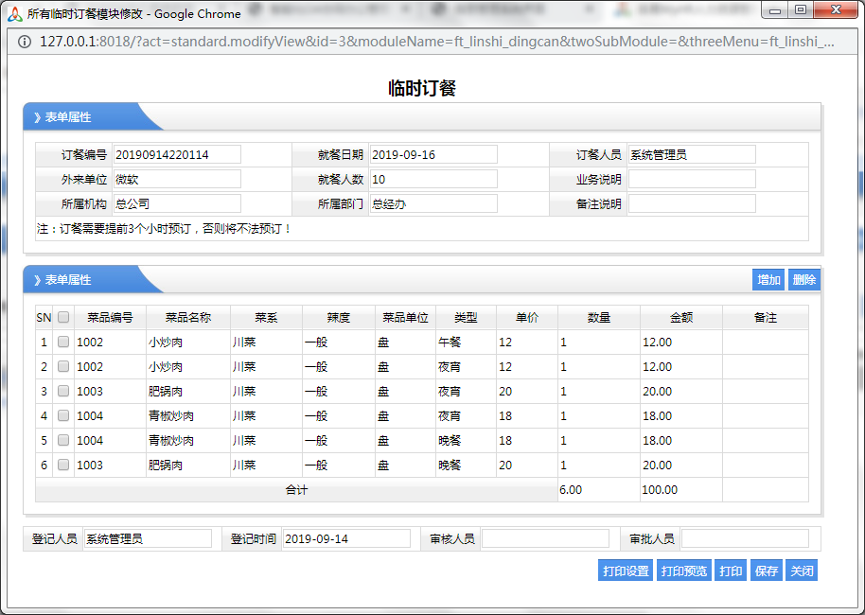Click the site info icon in address bar
Image resolution: width=865 pixels, height=615 pixels.
pos(24,42)
